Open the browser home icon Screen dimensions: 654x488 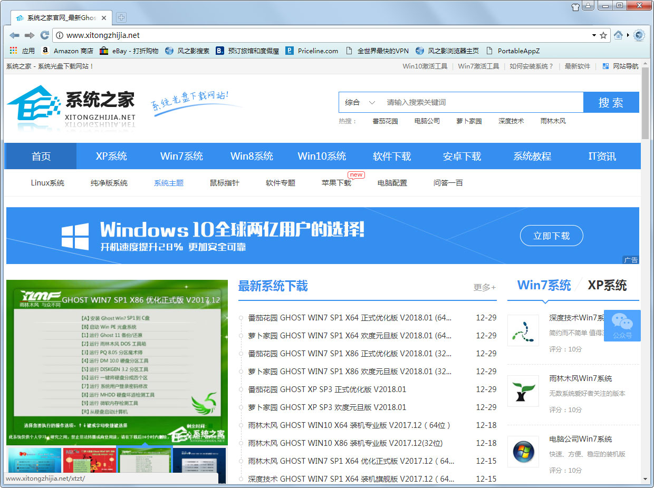618,35
